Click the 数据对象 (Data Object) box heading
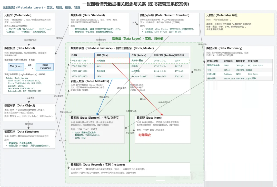 (x=19, y=106)
